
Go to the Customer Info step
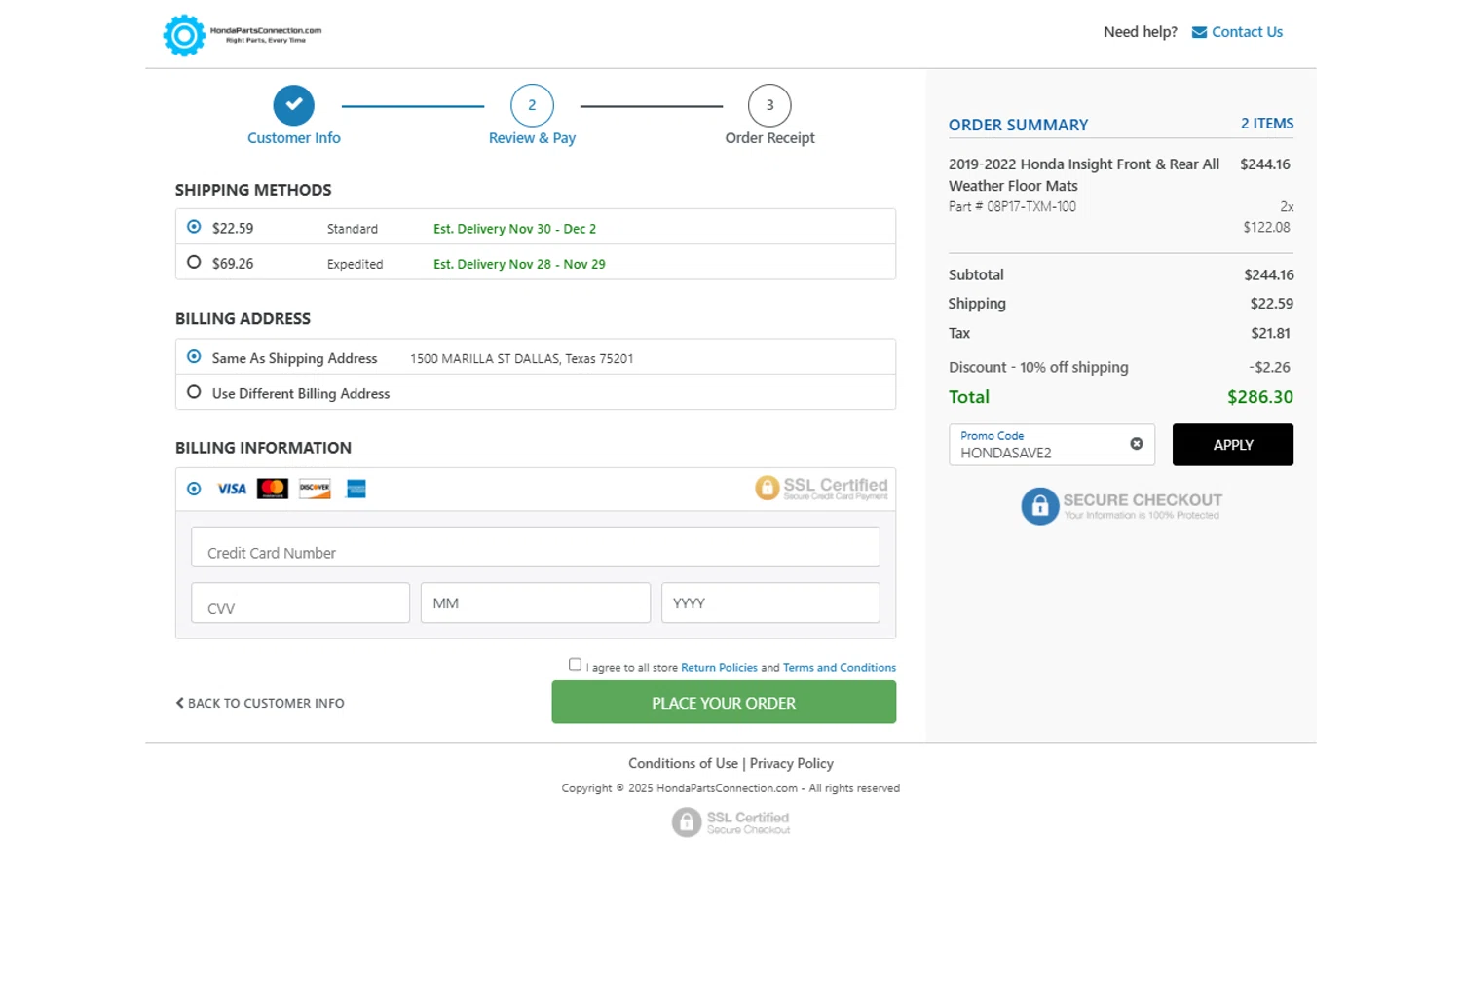pyautogui.click(x=293, y=106)
